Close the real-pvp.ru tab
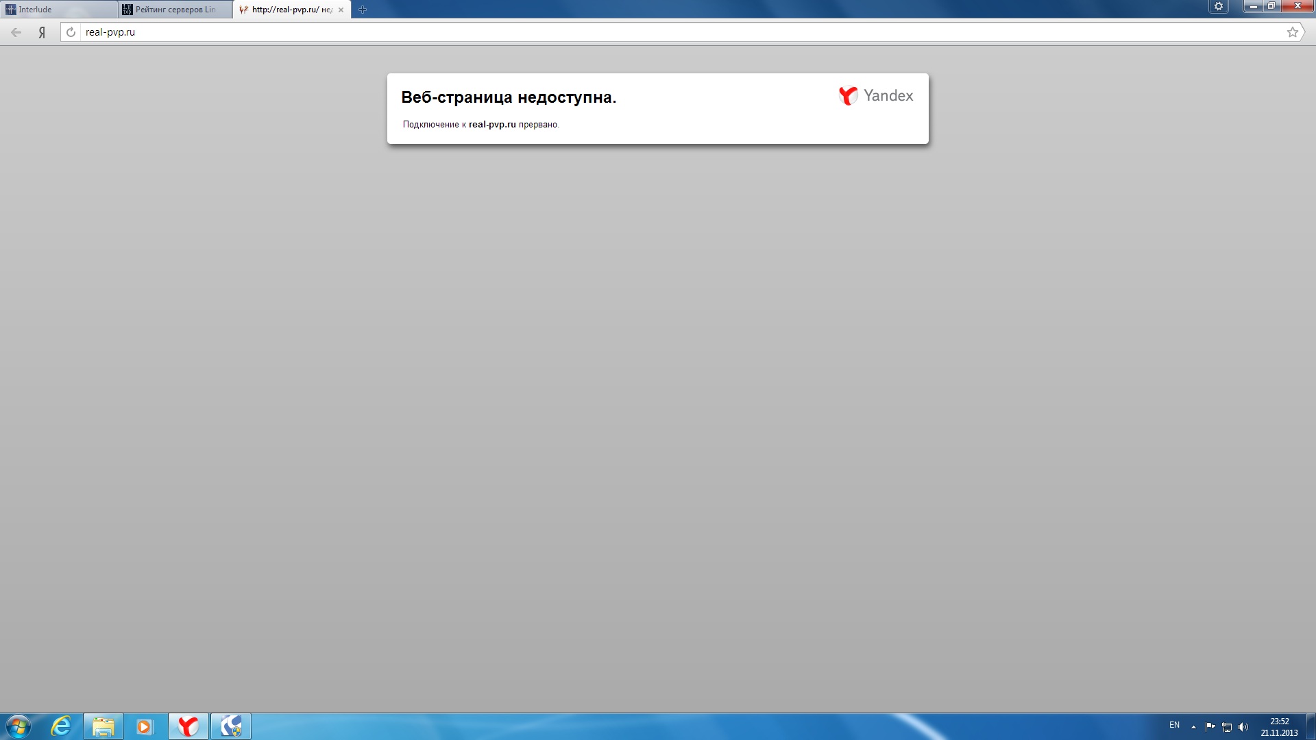 pos(341,10)
